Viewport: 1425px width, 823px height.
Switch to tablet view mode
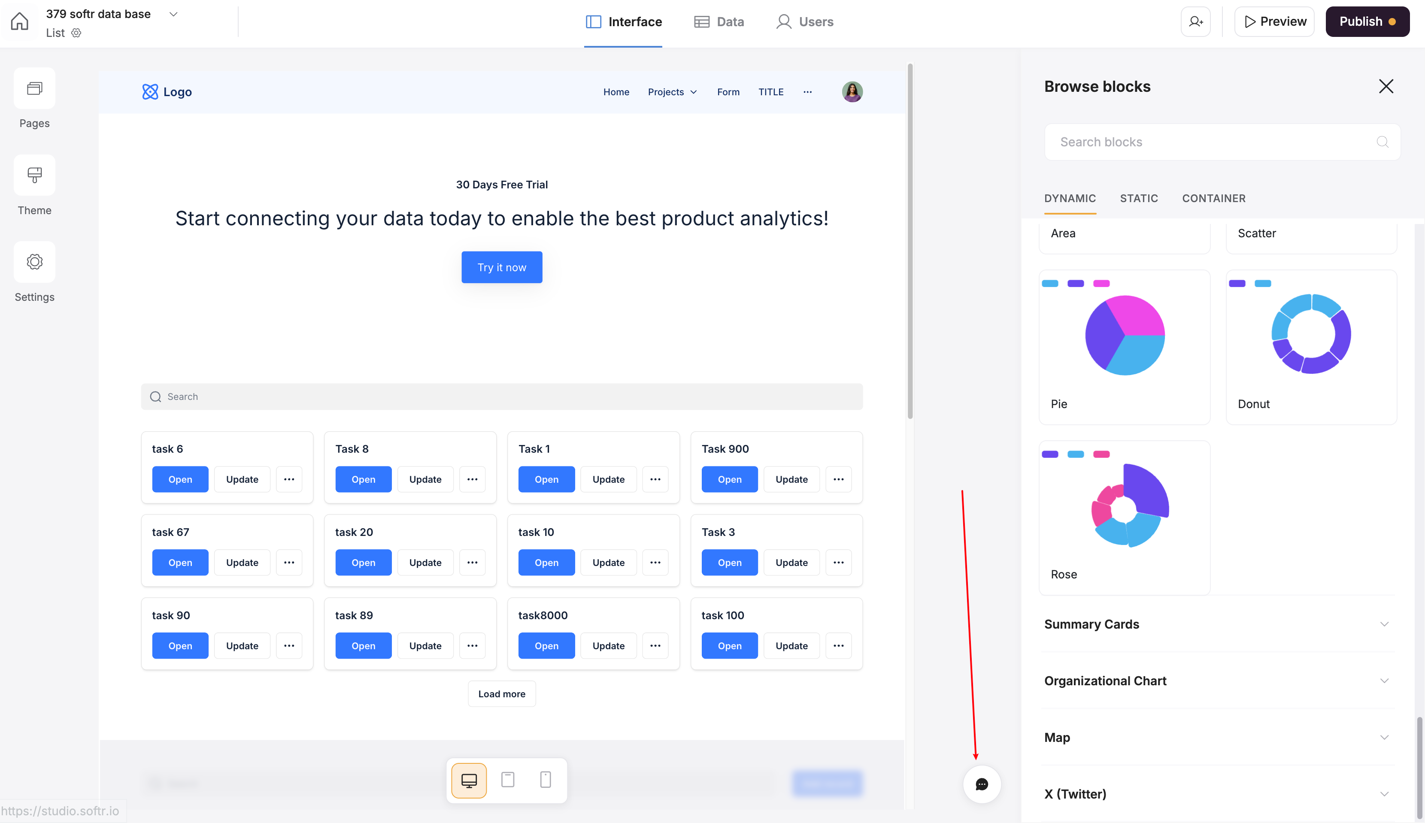coord(508,780)
